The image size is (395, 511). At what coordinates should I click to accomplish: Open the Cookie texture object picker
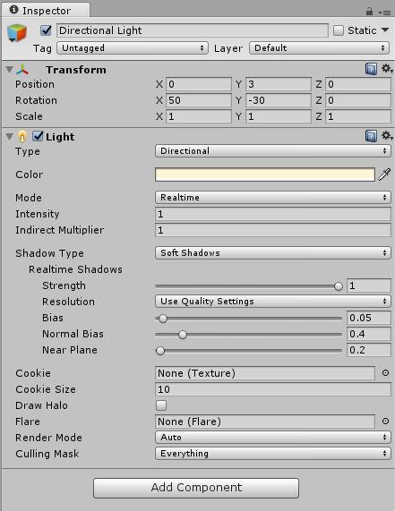(385, 373)
